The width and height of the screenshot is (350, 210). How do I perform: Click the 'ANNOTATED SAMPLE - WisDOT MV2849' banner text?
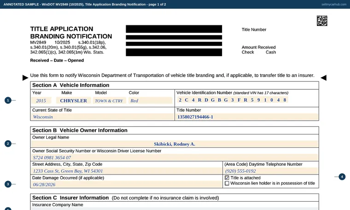pos(85,5)
